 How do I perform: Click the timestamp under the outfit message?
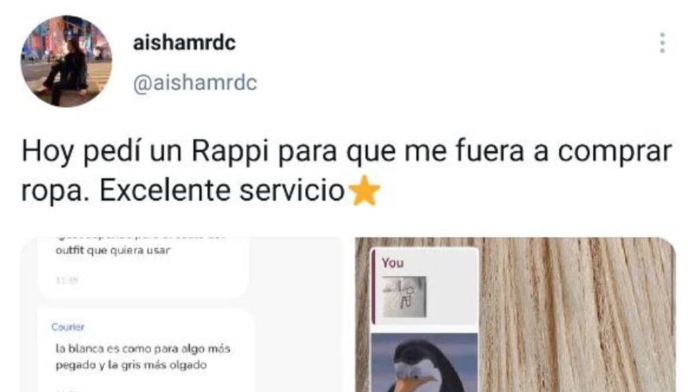coord(67,280)
